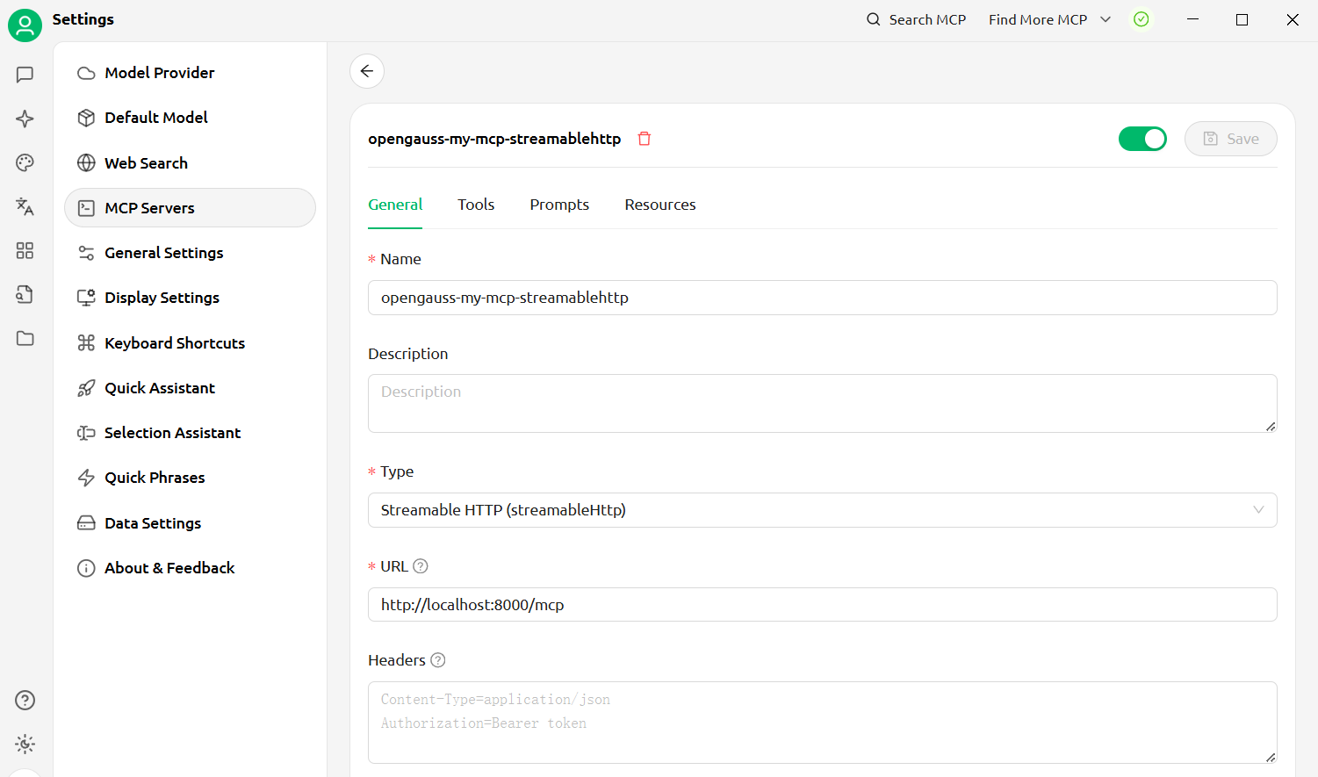Viewport: 1318px width, 777px height.
Task: Click the Headers help question icon
Action: [x=438, y=660]
